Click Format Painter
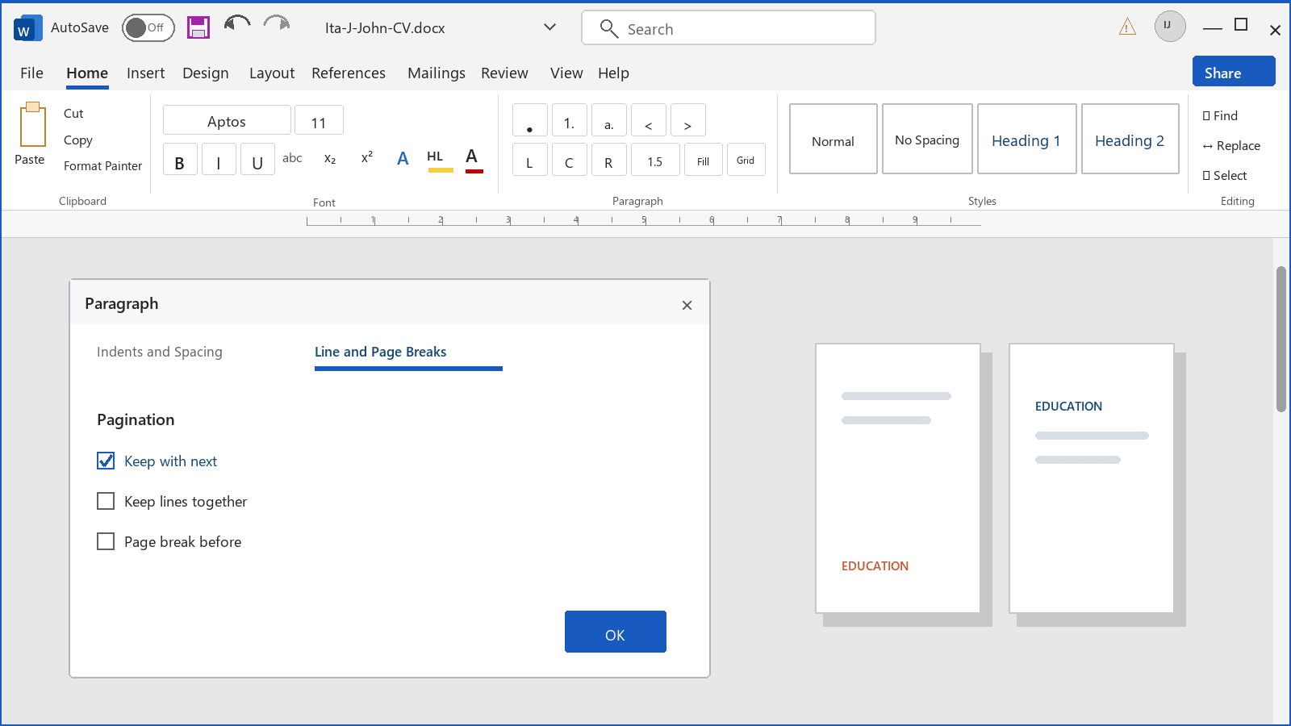Image resolution: width=1291 pixels, height=726 pixels. click(x=102, y=165)
